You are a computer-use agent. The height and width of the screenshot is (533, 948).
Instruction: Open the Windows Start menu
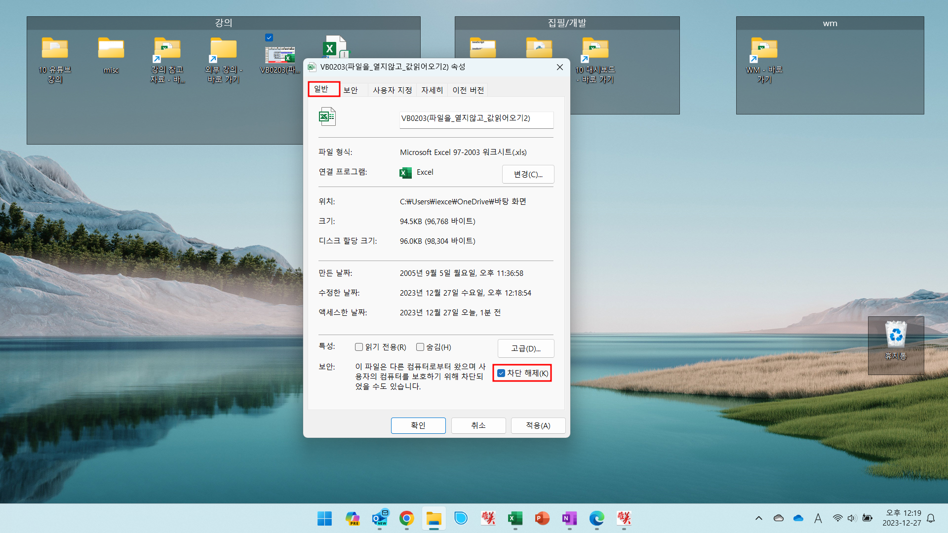coord(324,518)
